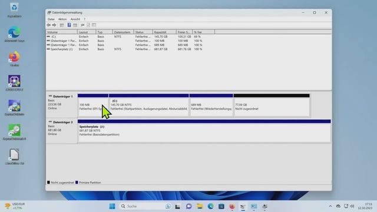Click the Freier S... column header
The height and width of the screenshot is (212, 377).
[184, 32]
